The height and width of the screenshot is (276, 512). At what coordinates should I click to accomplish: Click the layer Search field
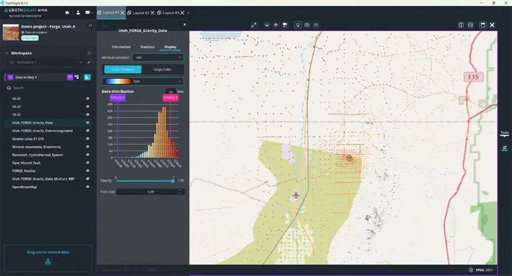[x=49, y=88]
